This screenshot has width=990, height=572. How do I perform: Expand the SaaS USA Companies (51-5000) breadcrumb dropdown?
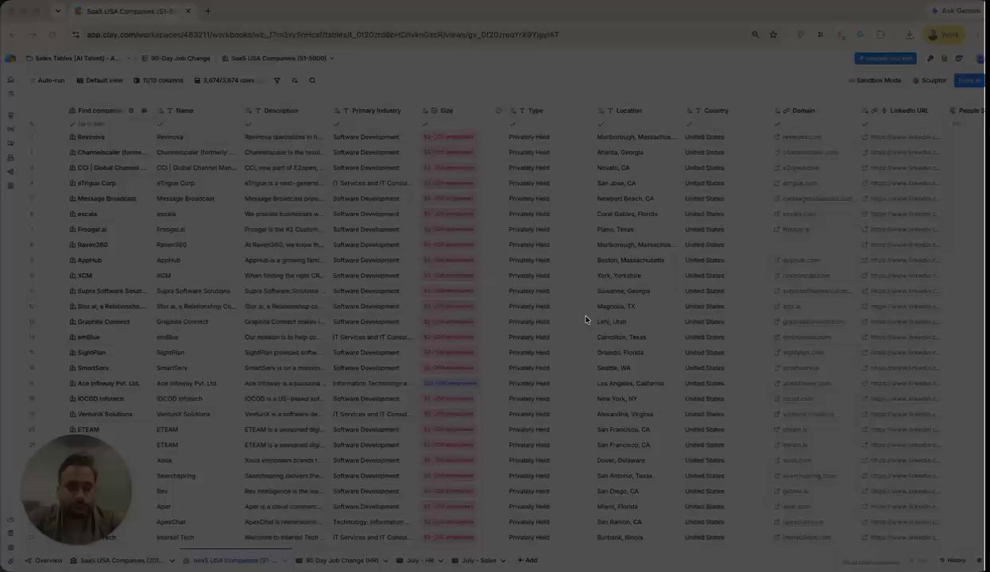[x=332, y=58]
